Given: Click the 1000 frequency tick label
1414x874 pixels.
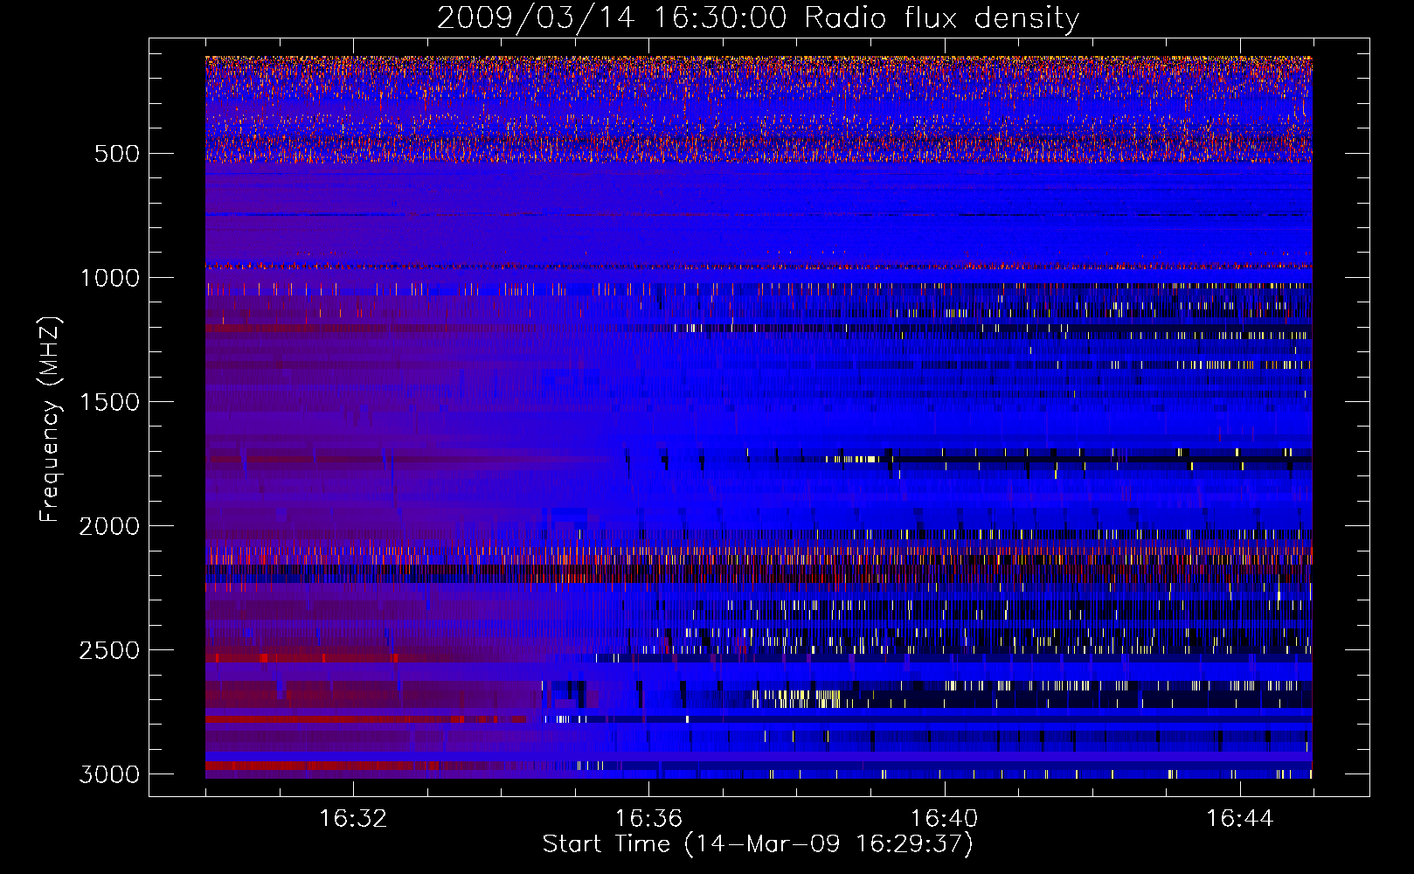Looking at the screenshot, I should click(109, 278).
